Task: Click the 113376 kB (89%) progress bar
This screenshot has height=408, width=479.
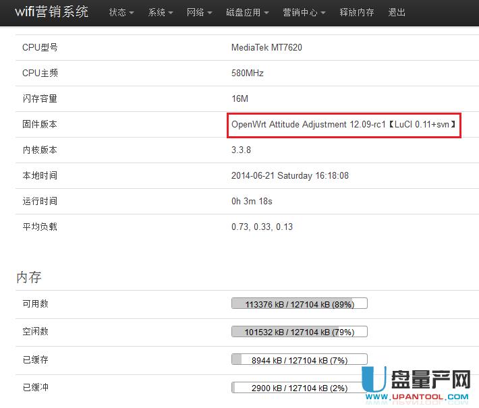Action: click(300, 303)
